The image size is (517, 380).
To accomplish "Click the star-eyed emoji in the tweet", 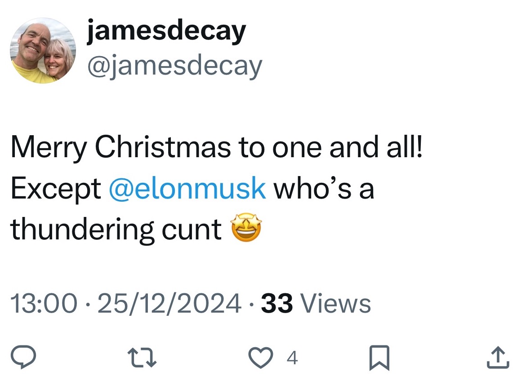I will 246,229.
